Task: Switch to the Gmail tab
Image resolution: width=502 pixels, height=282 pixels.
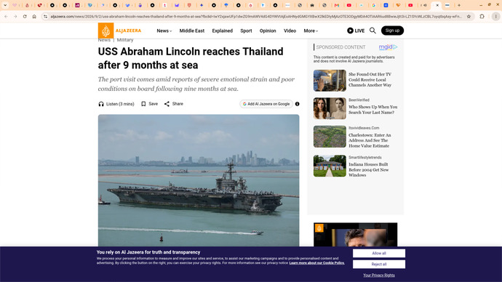Action: tap(336, 5)
